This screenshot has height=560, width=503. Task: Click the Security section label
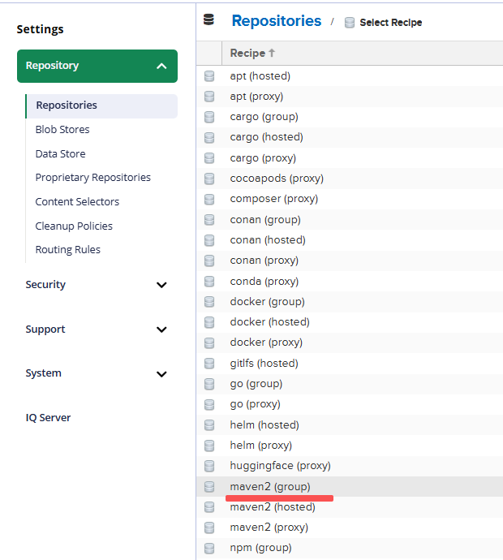tap(45, 285)
